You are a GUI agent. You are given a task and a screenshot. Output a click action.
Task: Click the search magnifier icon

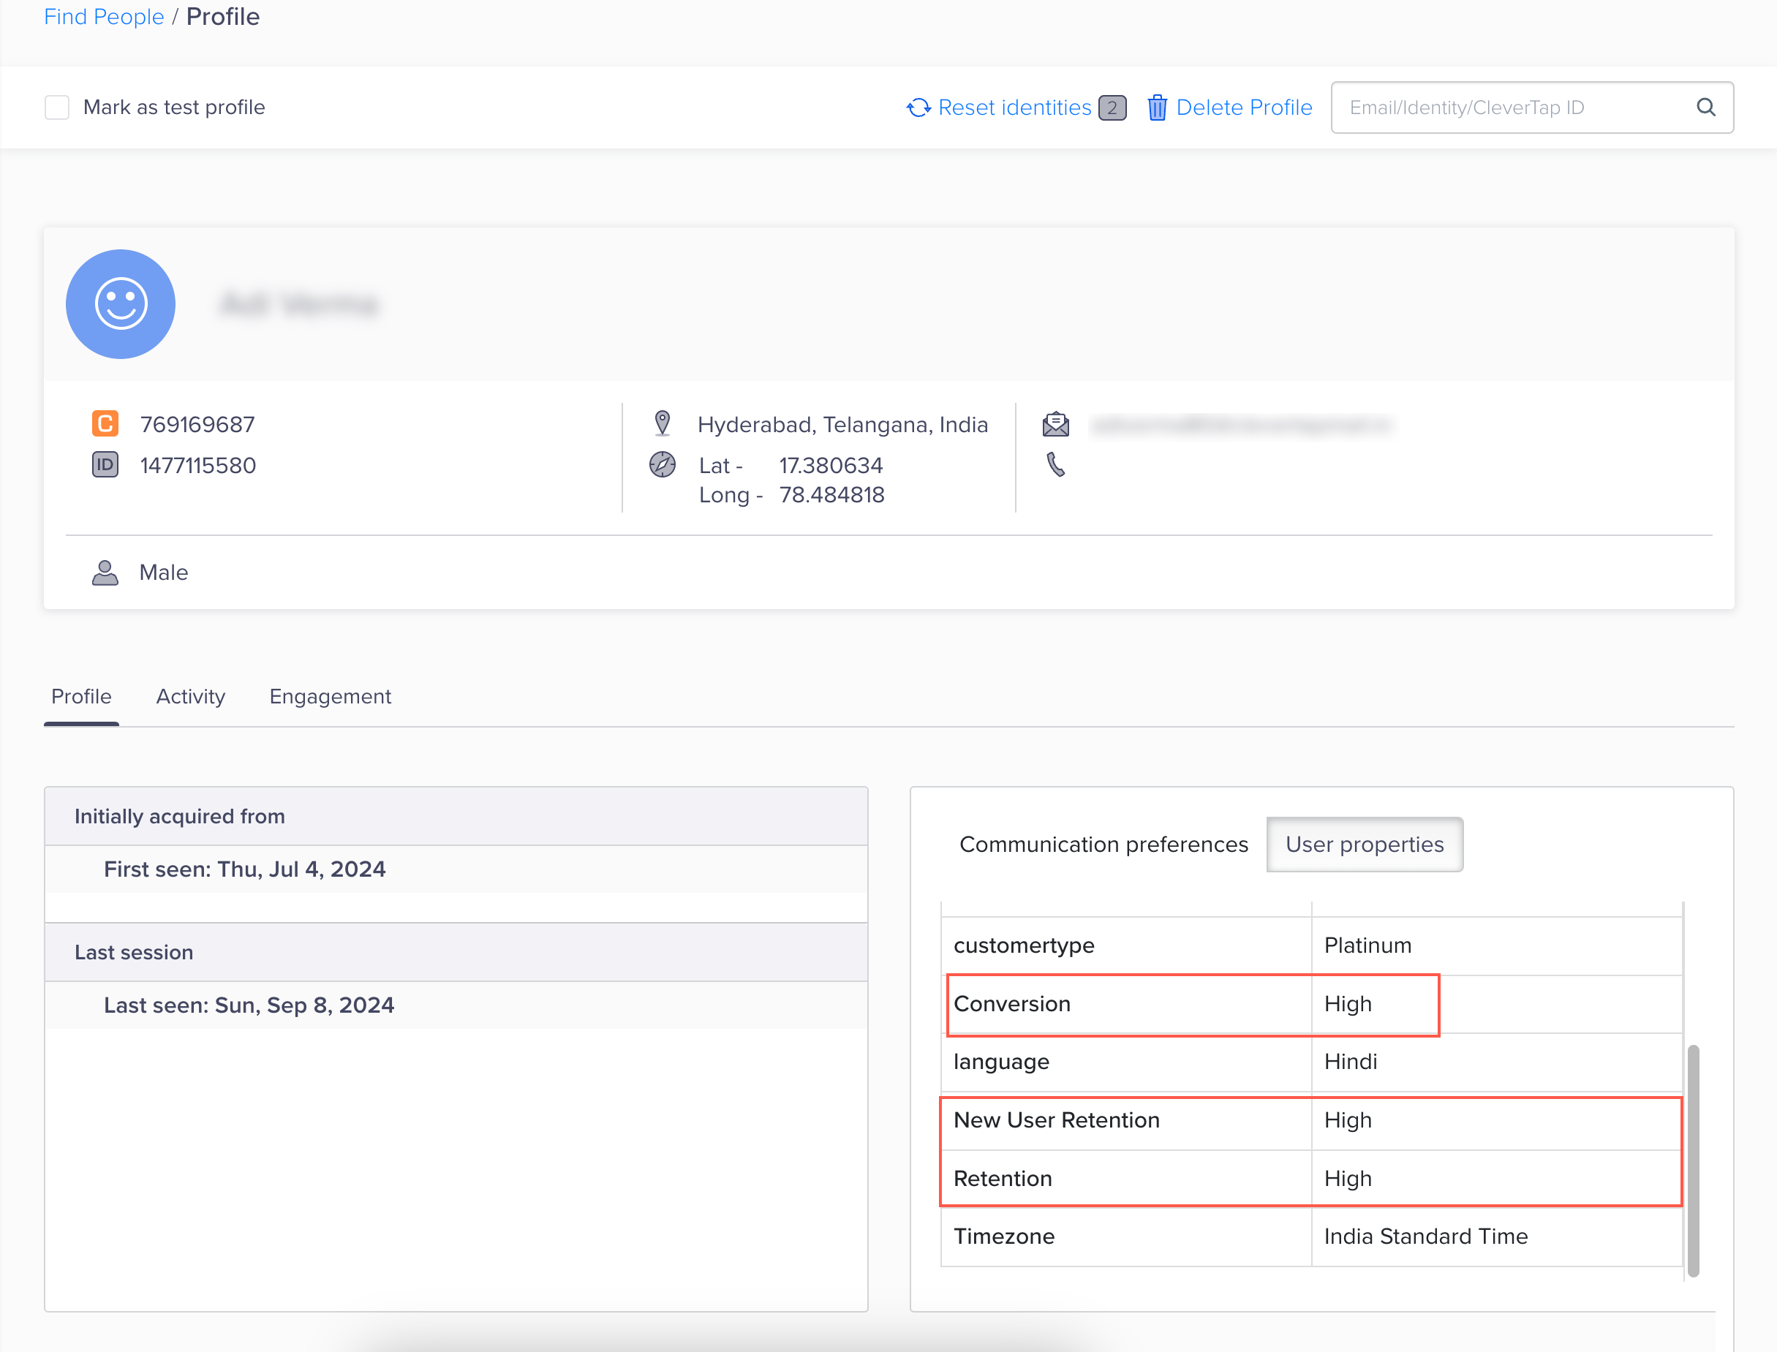pyautogui.click(x=1706, y=107)
